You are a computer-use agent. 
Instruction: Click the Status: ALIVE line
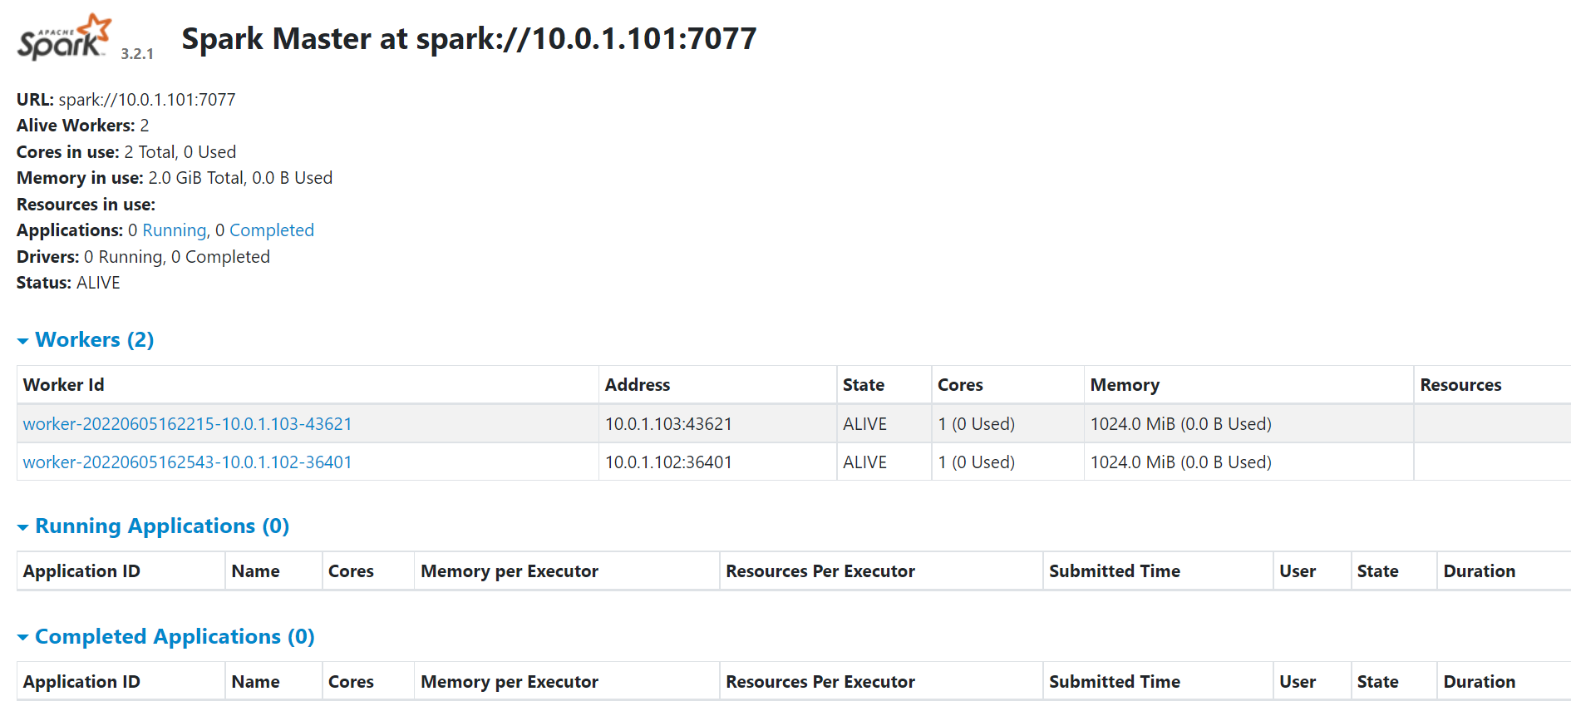tap(68, 283)
